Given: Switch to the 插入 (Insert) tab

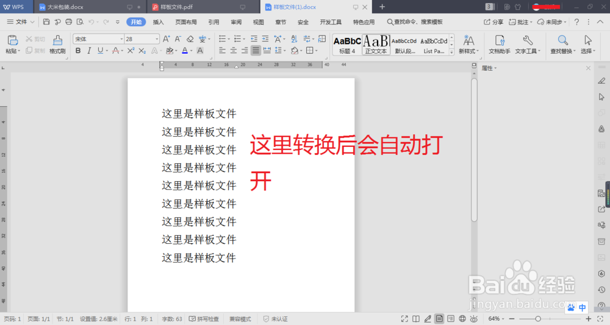Looking at the screenshot, I should pyautogui.click(x=159, y=22).
